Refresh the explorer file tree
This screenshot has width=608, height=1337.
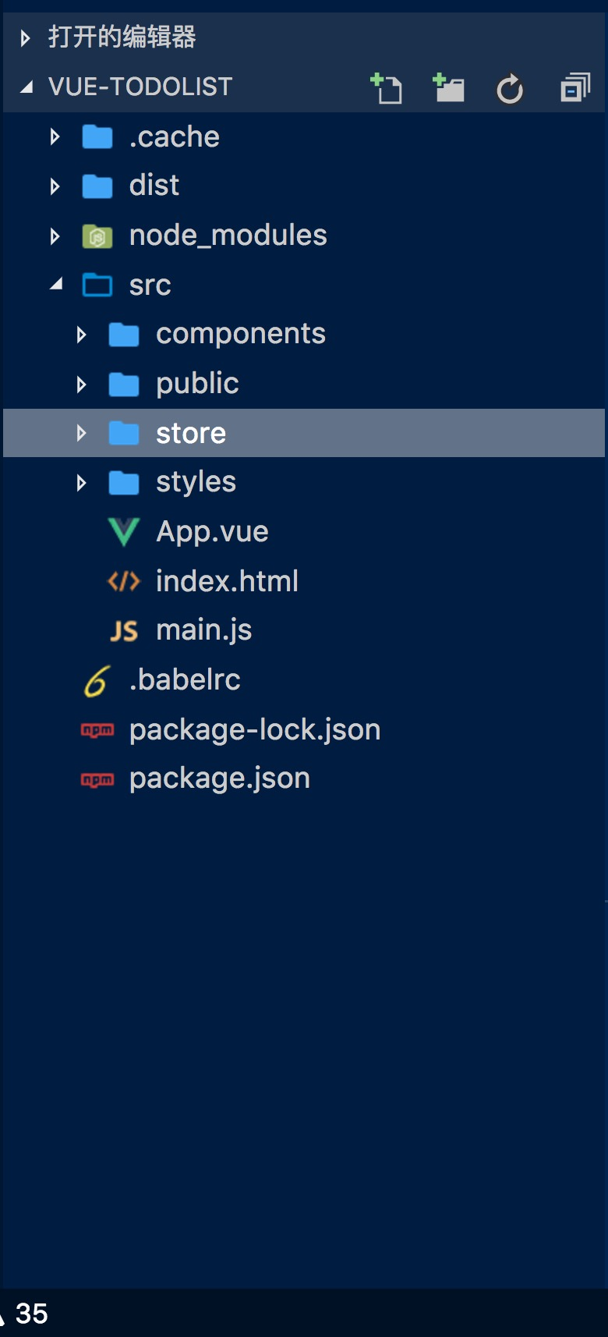pos(510,90)
